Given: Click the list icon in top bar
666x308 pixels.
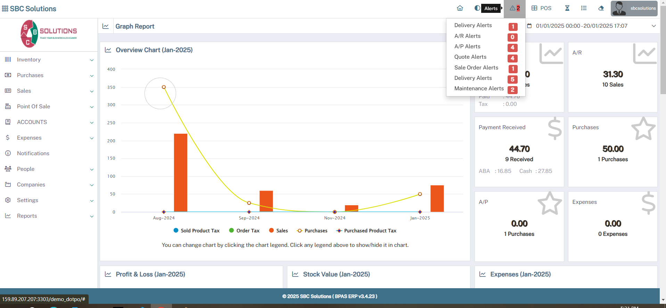Looking at the screenshot, I should pos(584,8).
